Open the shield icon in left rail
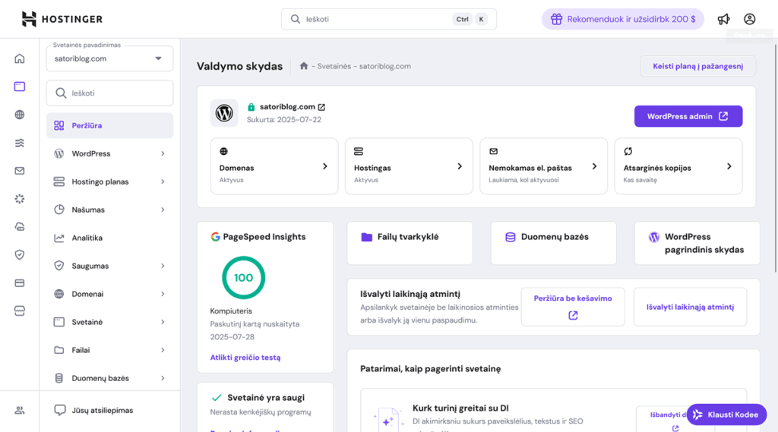 (19, 255)
